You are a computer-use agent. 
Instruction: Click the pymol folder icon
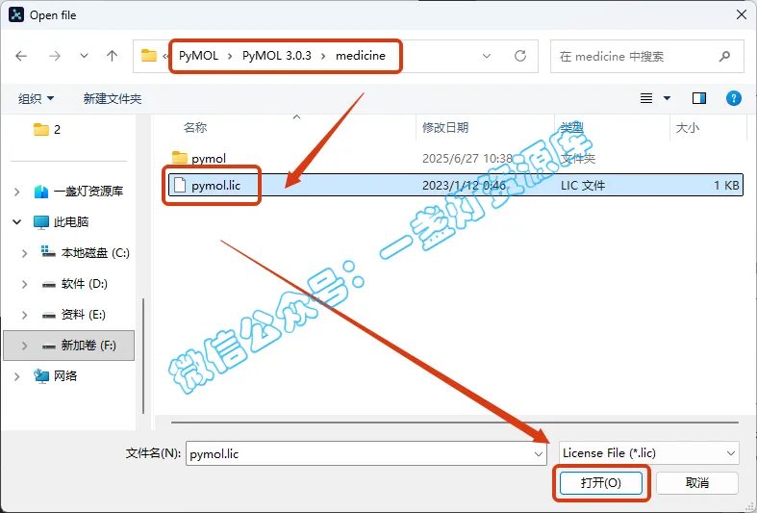click(180, 158)
